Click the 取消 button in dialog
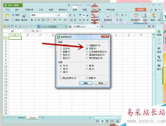Image resolution: width=166 pixels, height=126 pixels. pyautogui.click(x=101, y=83)
